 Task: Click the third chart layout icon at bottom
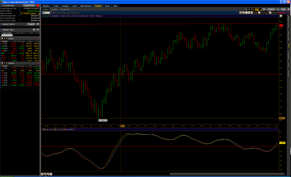click(x=48, y=174)
